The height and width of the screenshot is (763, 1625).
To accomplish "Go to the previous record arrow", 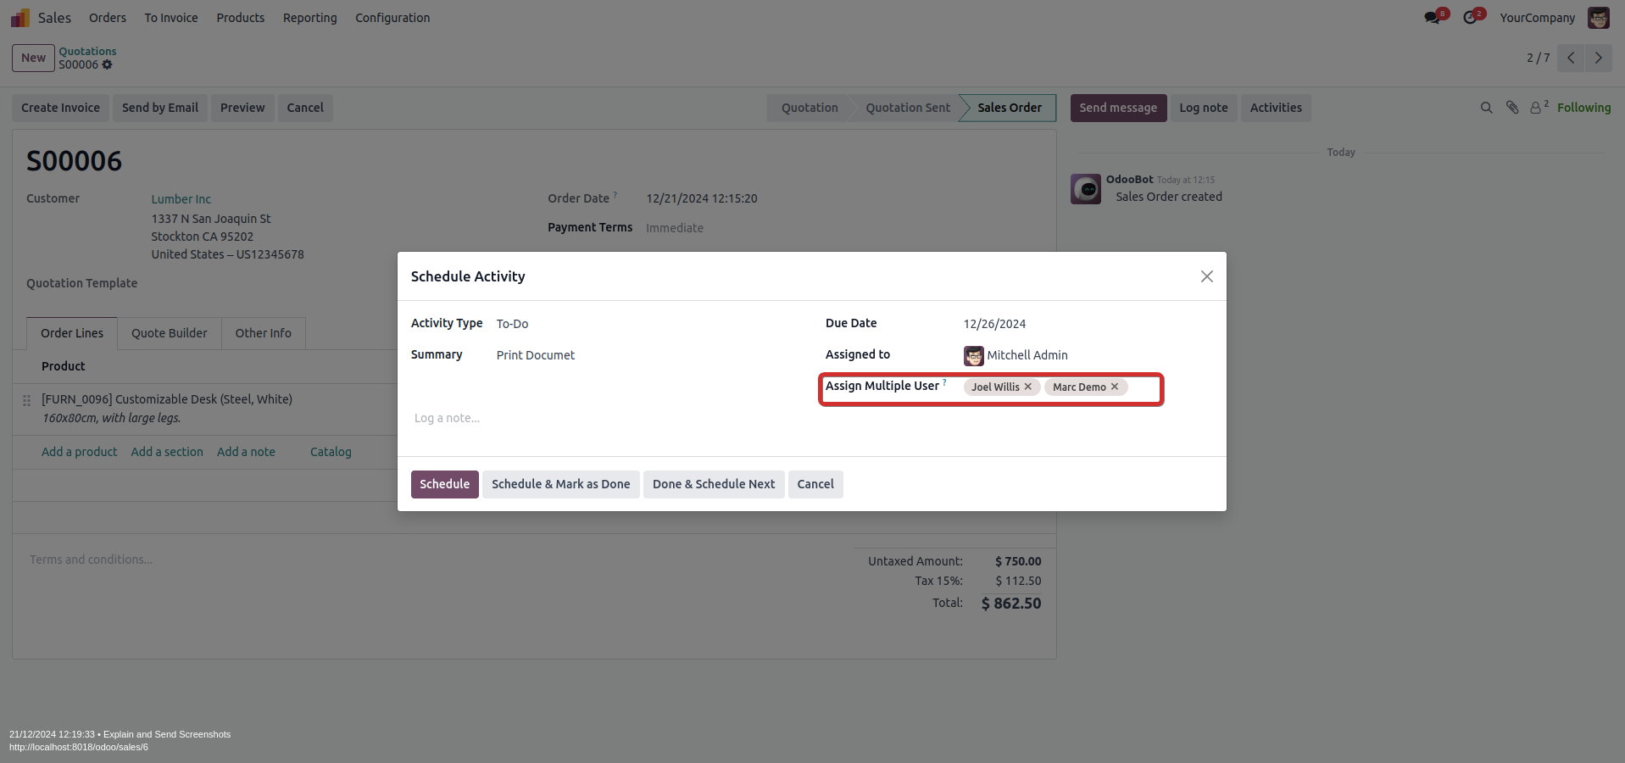I will pyautogui.click(x=1571, y=58).
